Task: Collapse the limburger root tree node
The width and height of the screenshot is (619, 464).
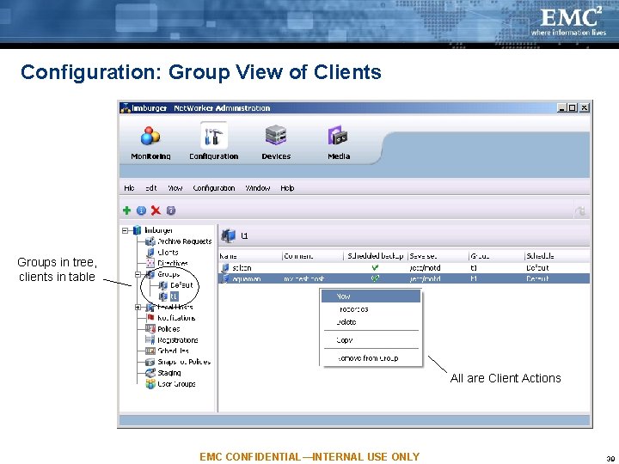Action: point(125,230)
